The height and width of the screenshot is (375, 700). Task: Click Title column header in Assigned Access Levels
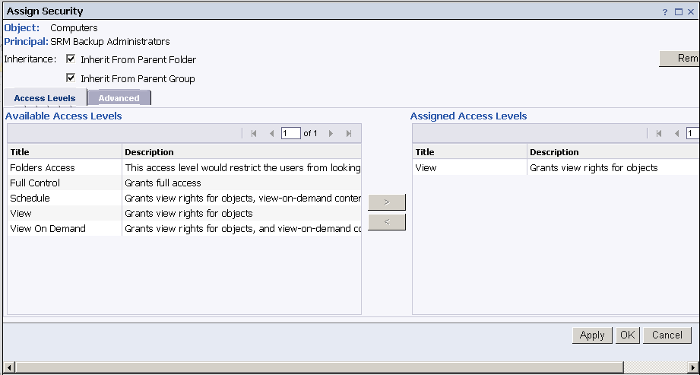click(x=470, y=152)
